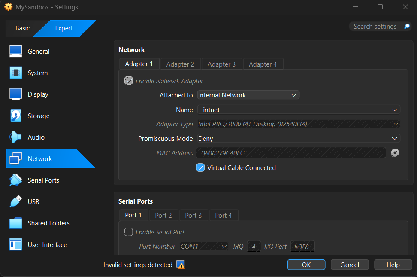This screenshot has width=417, height=277.
Task: Click the Network section heading
Action: pos(131,49)
